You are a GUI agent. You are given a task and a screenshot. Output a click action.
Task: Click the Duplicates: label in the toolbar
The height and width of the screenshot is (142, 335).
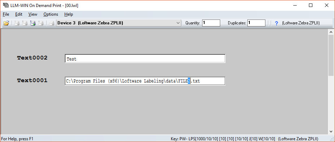coord(237,23)
